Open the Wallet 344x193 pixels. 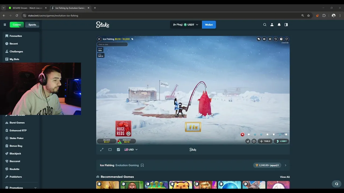[x=209, y=25]
